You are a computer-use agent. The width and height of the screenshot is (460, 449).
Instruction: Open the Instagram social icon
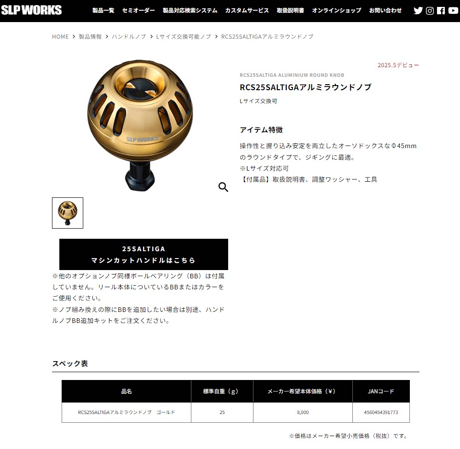[x=430, y=11]
